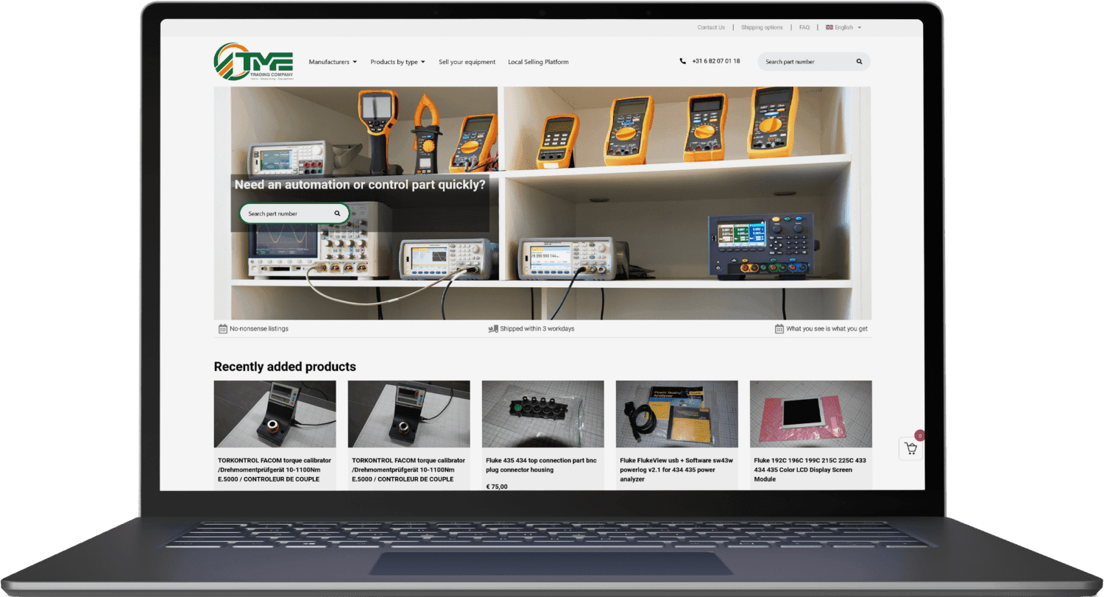This screenshot has height=597, width=1104.
Task: Focus the header Search part number field
Action: (806, 62)
